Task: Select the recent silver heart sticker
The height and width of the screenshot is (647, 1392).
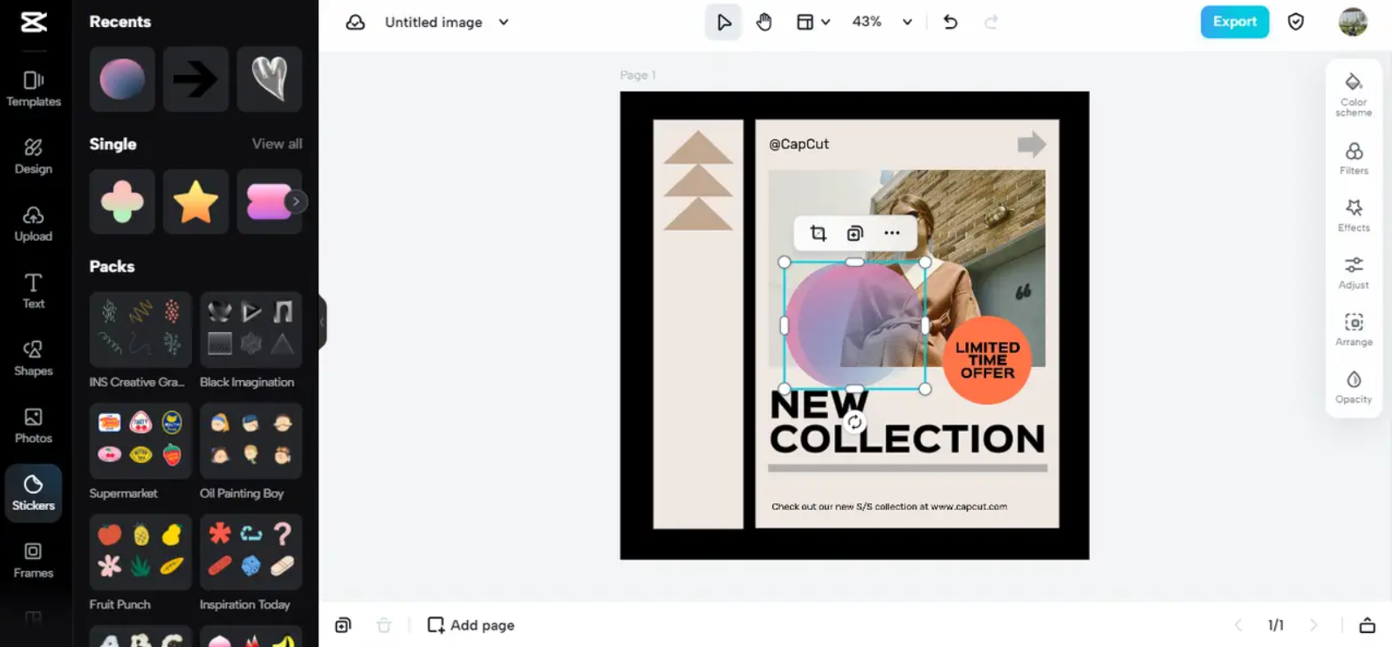Action: pos(270,79)
